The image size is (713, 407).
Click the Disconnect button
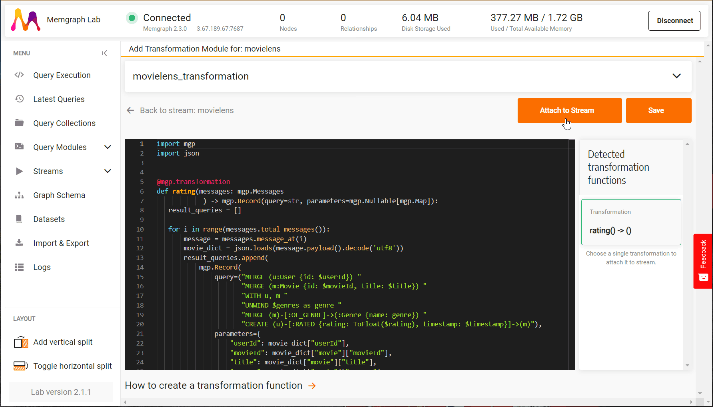(674, 21)
